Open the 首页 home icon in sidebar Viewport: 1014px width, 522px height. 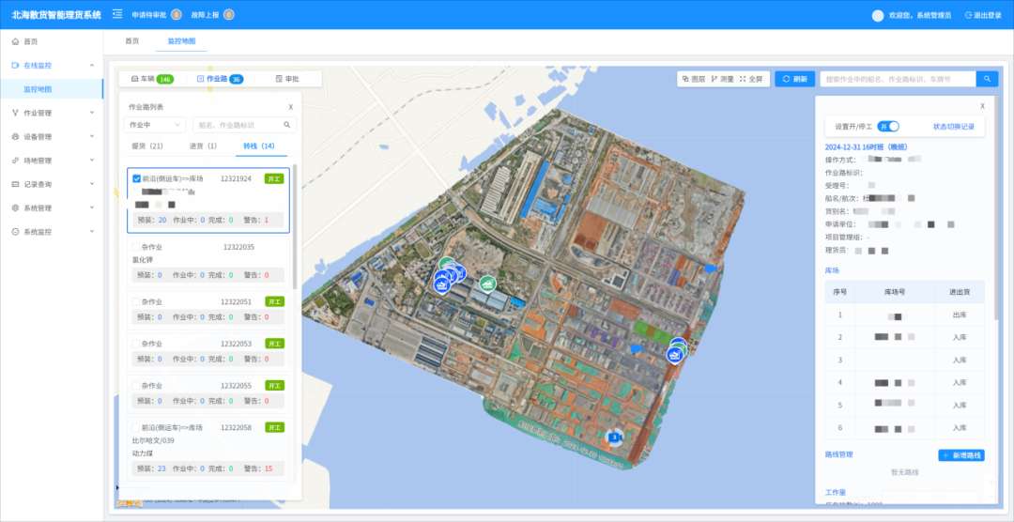16,42
